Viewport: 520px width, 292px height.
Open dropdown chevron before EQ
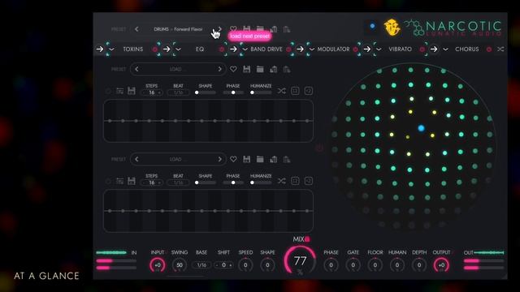[x=179, y=49]
